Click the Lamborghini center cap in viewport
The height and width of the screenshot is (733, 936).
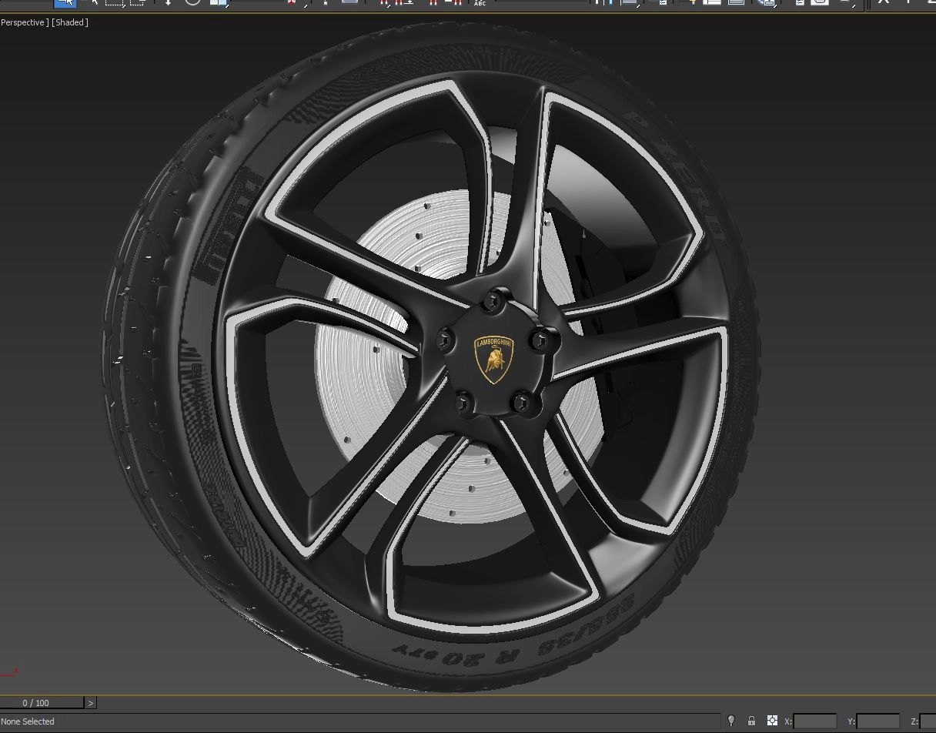pyautogui.click(x=493, y=359)
